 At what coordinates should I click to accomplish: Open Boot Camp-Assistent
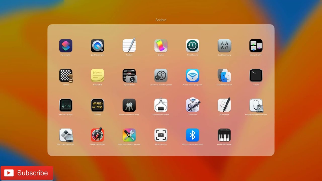[66, 135]
